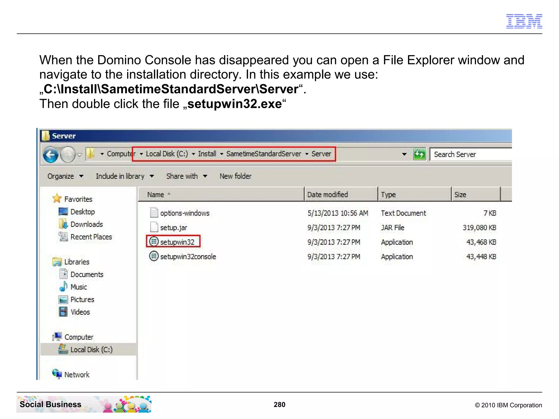This screenshot has width=559, height=419.
Task: Select Local Disk (C:) in the breadcrumb
Action: coord(167,154)
